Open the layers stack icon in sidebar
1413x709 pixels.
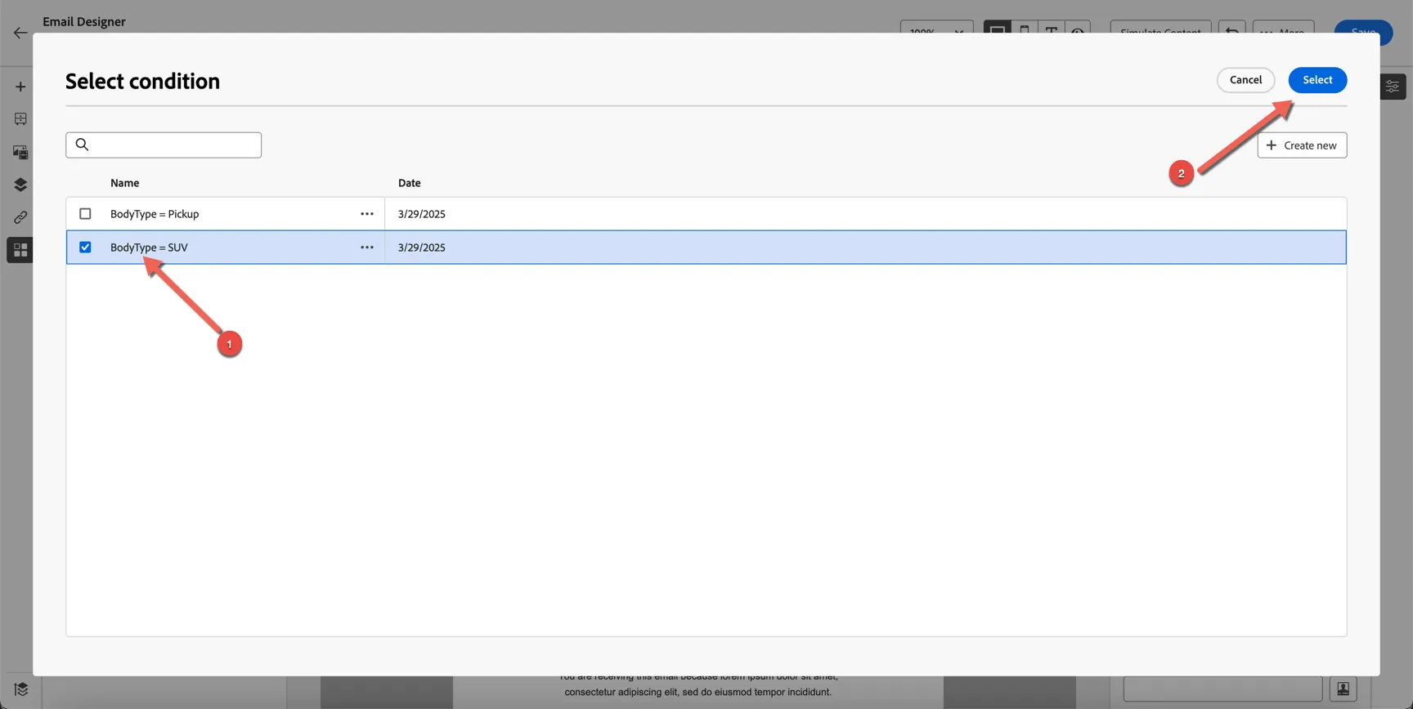[20, 185]
